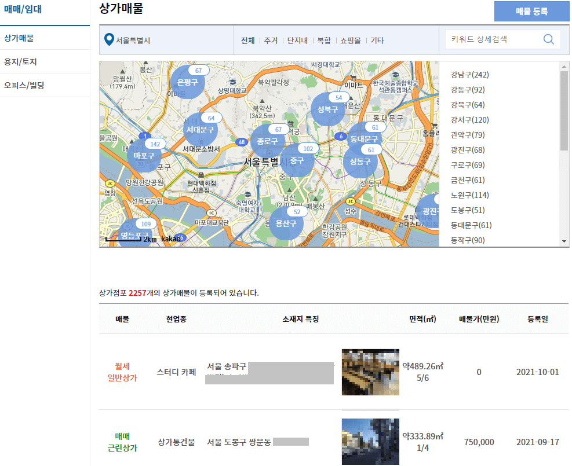
Task: Choose 강북구(64) in district list
Action: pyautogui.click(x=468, y=105)
